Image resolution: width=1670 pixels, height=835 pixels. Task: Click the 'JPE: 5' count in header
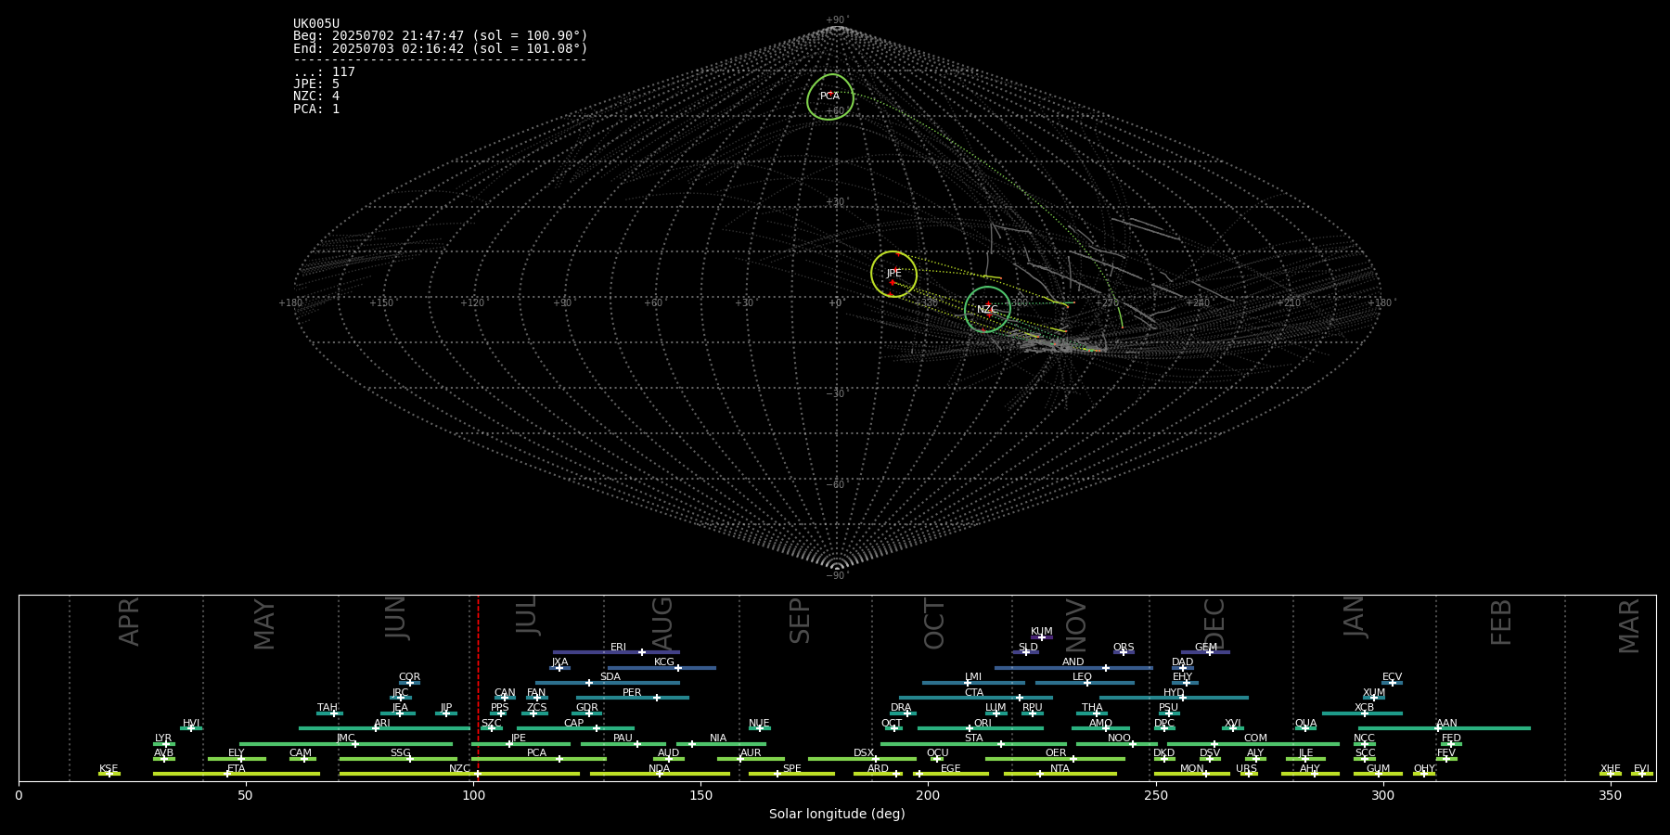pos(316,84)
